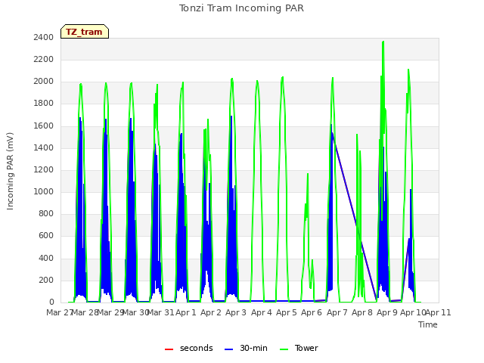
Task: Click the 2200 y-axis tick label
Action: point(44,59)
